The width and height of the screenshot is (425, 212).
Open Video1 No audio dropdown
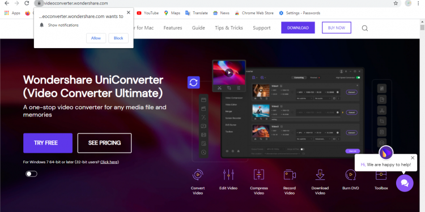tap(322, 98)
